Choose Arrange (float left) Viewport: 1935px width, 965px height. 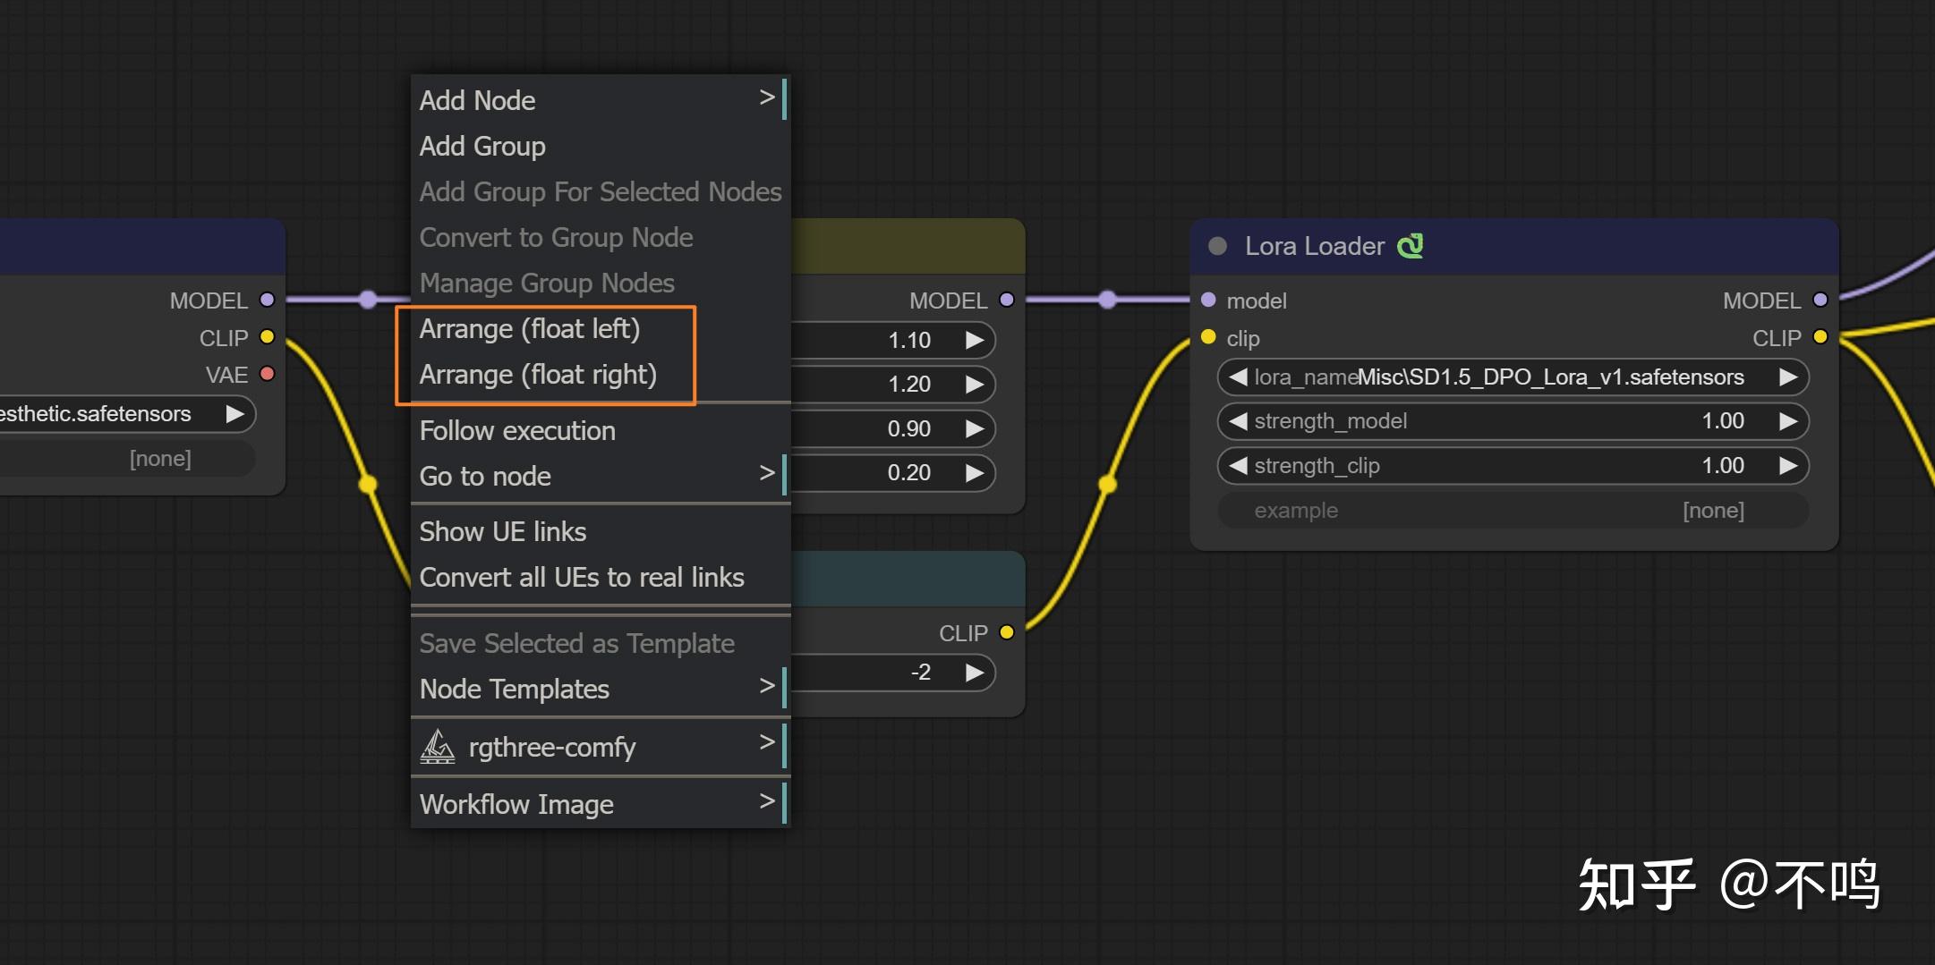(x=530, y=329)
